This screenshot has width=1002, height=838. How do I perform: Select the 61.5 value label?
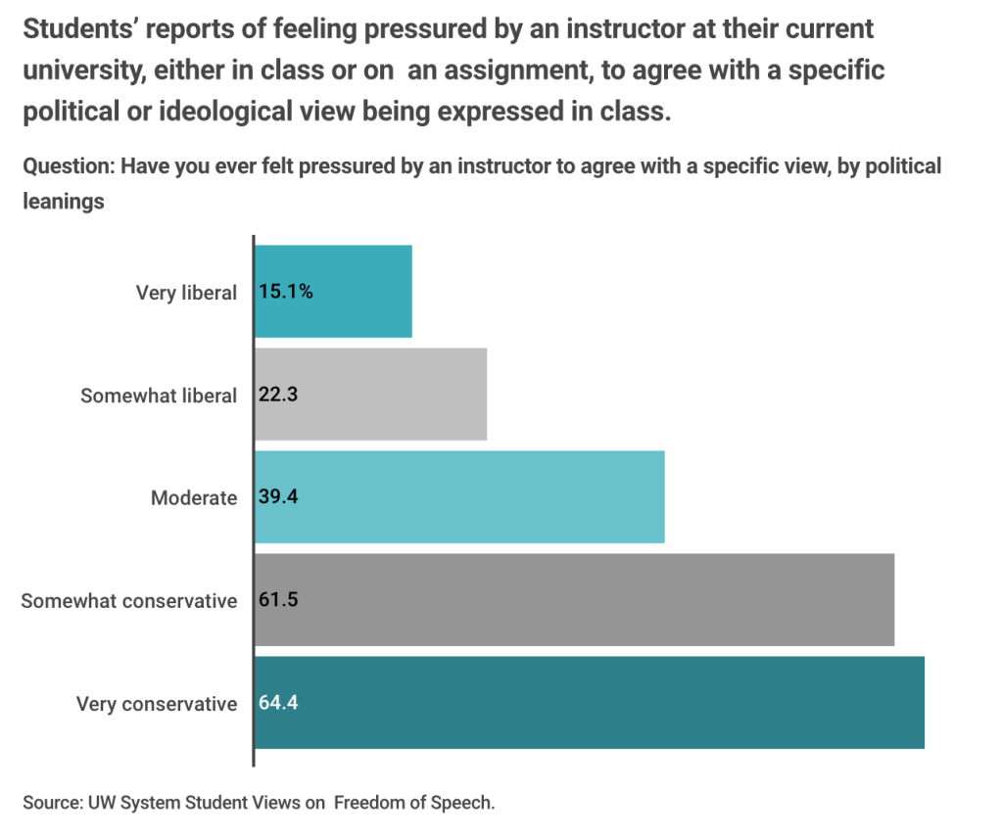(278, 600)
